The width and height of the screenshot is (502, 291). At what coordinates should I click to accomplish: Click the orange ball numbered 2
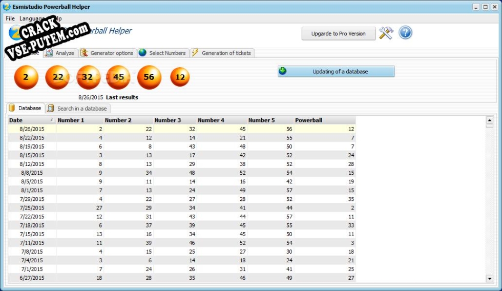click(26, 77)
